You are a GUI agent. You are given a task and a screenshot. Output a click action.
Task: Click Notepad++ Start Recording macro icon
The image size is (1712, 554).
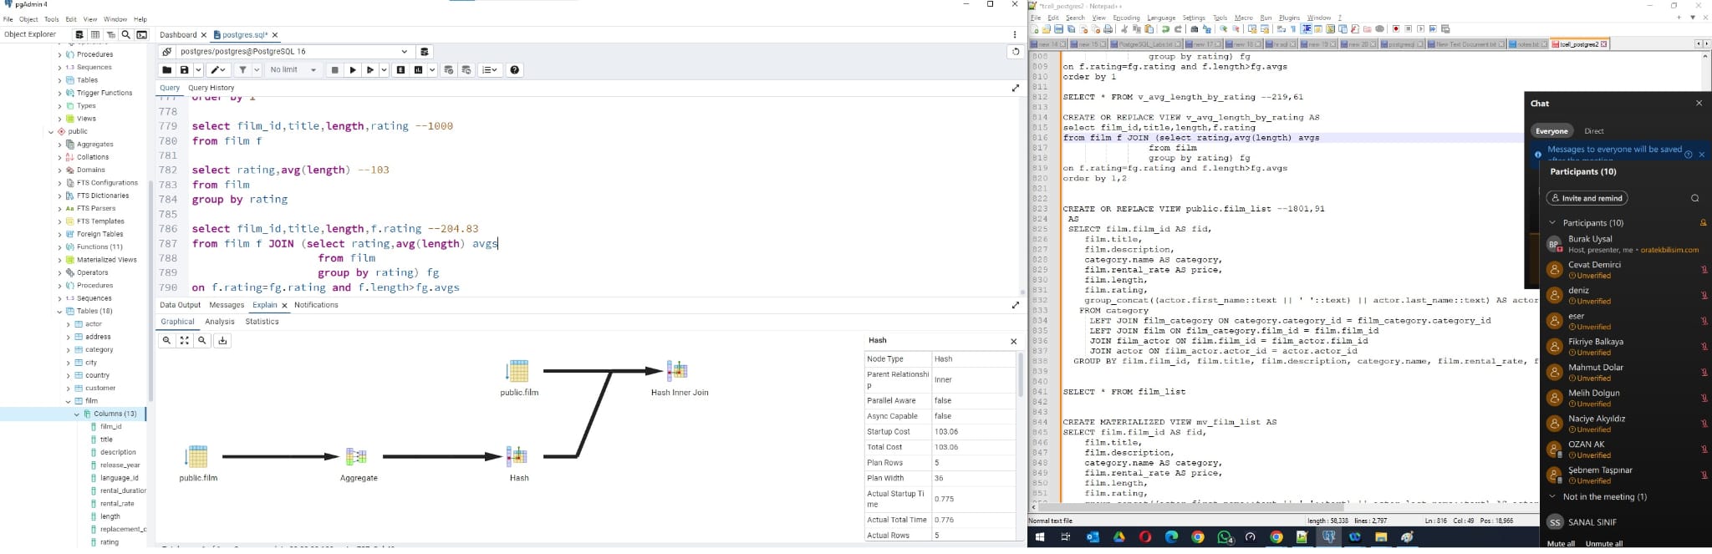[x=1395, y=29]
